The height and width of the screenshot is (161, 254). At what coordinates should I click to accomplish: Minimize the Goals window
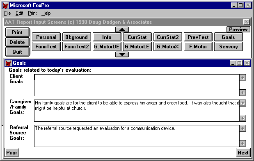[x=233, y=63]
